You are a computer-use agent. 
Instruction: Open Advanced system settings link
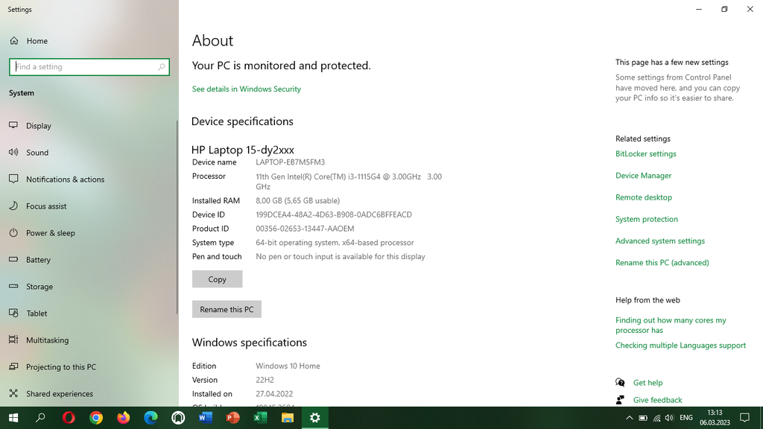(660, 241)
